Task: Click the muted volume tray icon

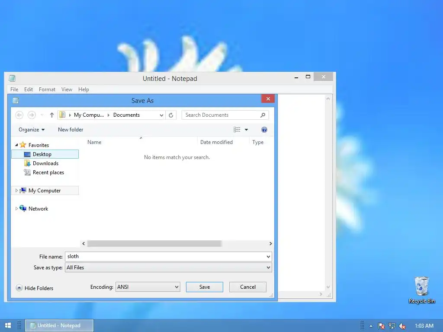Action: pyautogui.click(x=402, y=326)
